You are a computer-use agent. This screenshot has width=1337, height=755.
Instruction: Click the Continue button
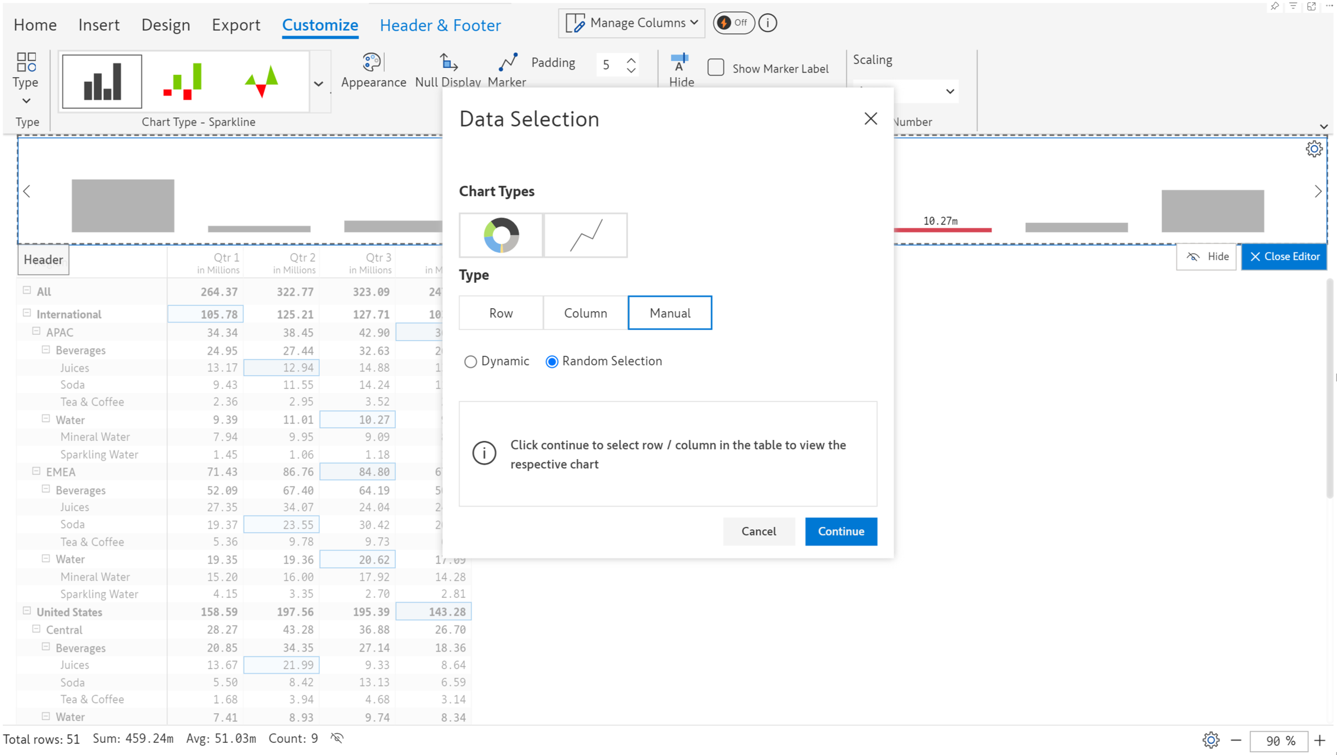[841, 531]
